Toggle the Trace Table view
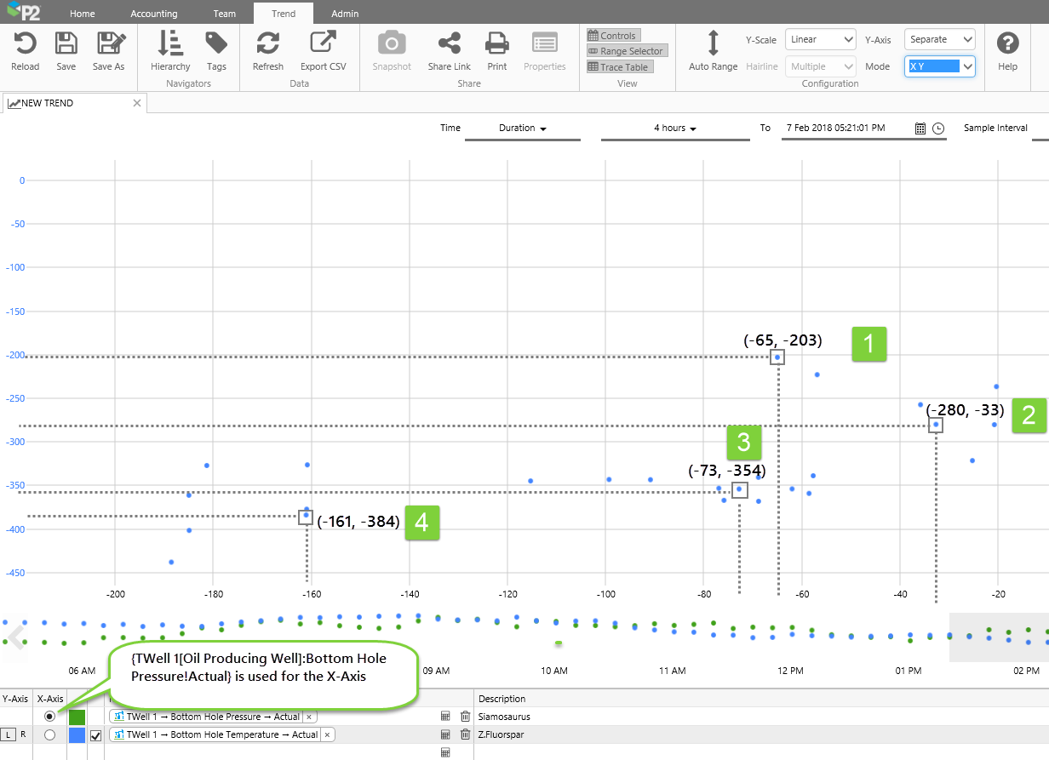 click(x=619, y=66)
